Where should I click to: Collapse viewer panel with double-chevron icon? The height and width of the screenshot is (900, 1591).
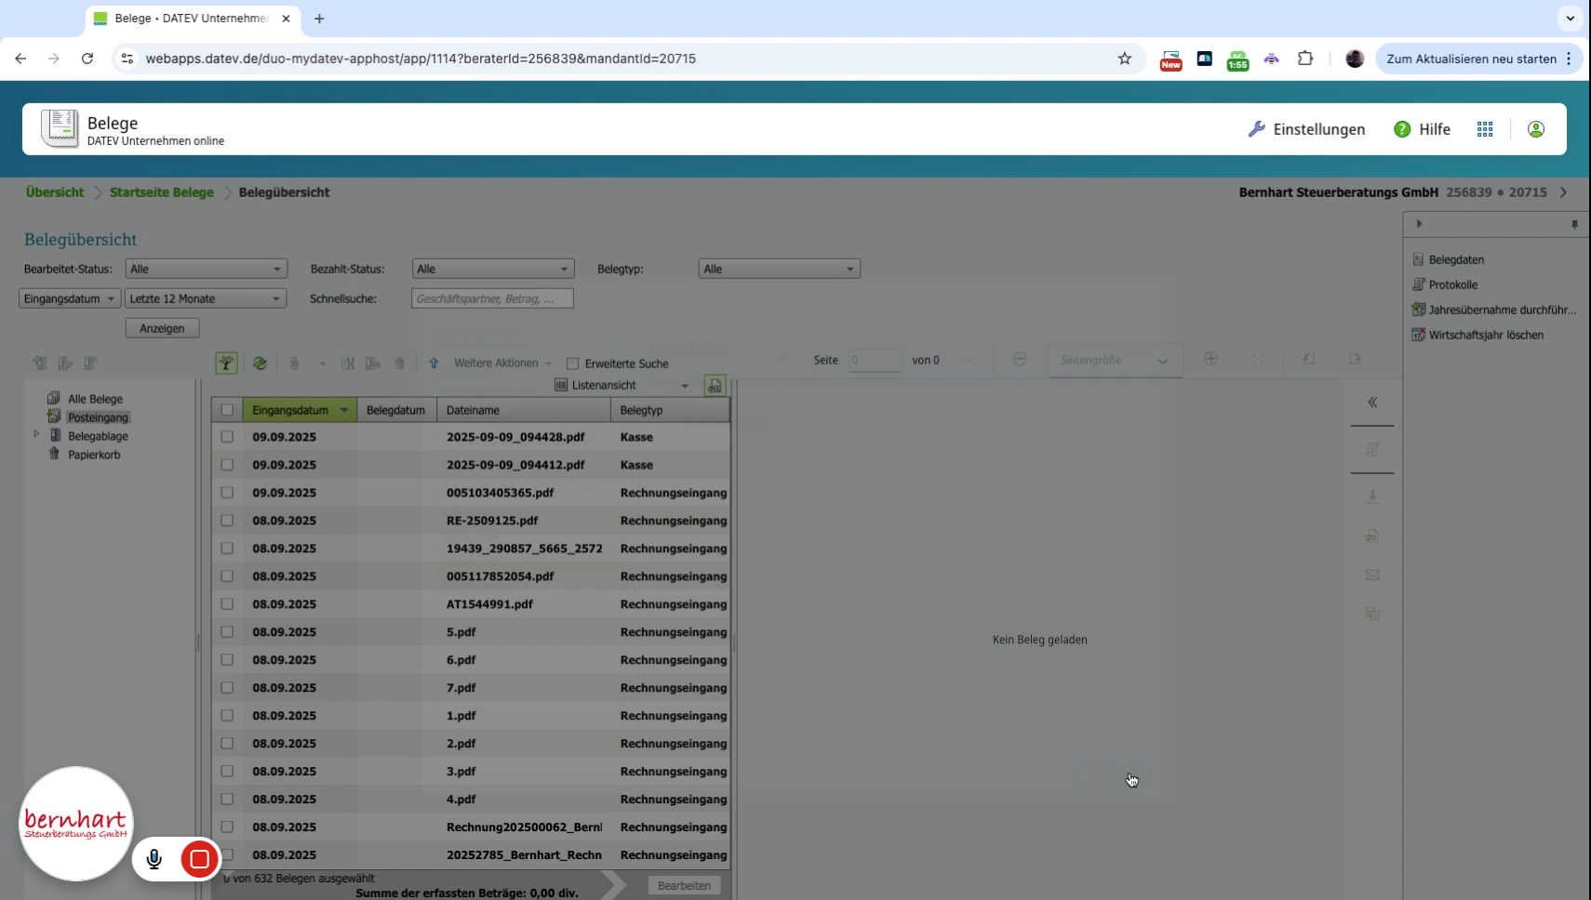[1372, 403]
